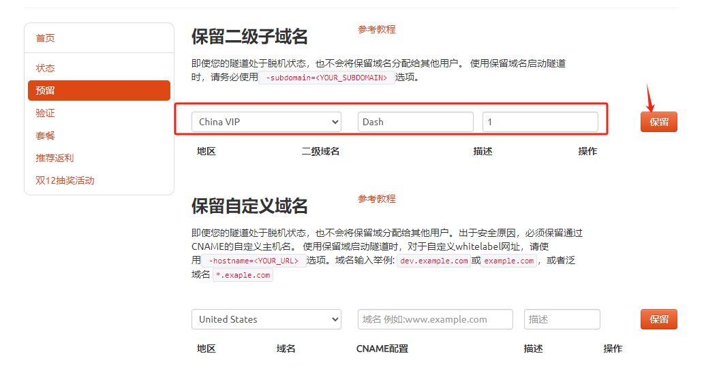The width and height of the screenshot is (719, 373).
Task: Click the 保留 button for subdomain
Action: click(x=659, y=122)
